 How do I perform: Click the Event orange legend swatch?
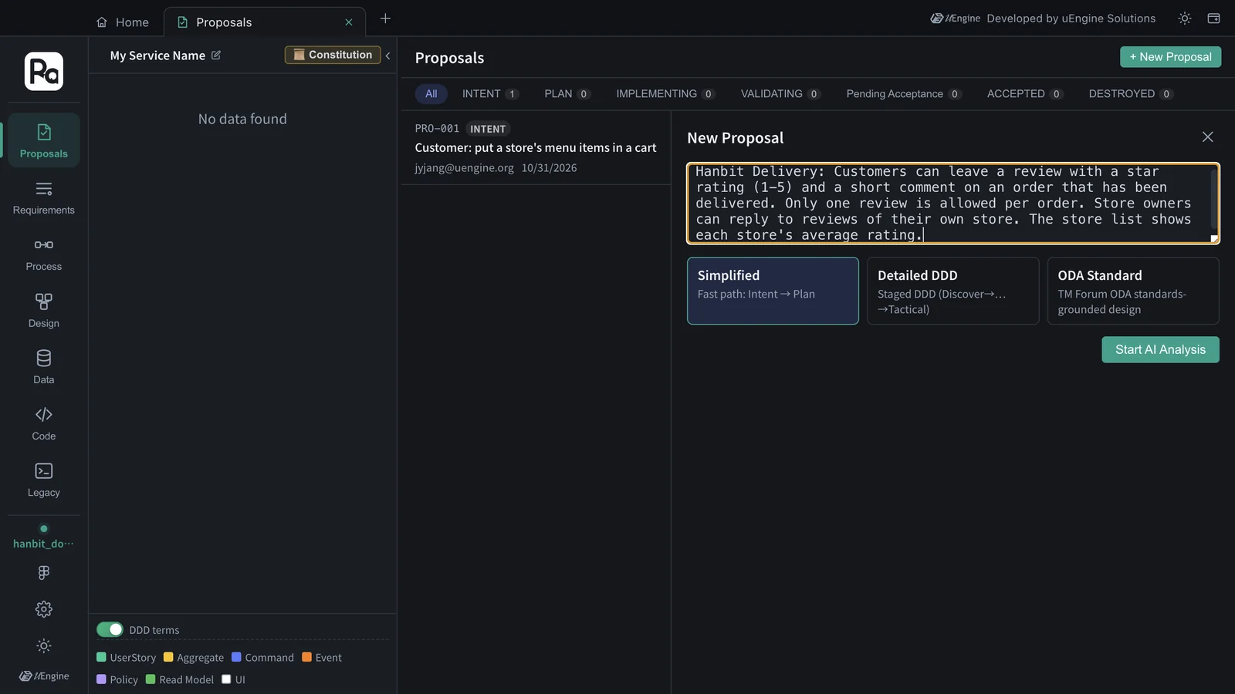306,657
